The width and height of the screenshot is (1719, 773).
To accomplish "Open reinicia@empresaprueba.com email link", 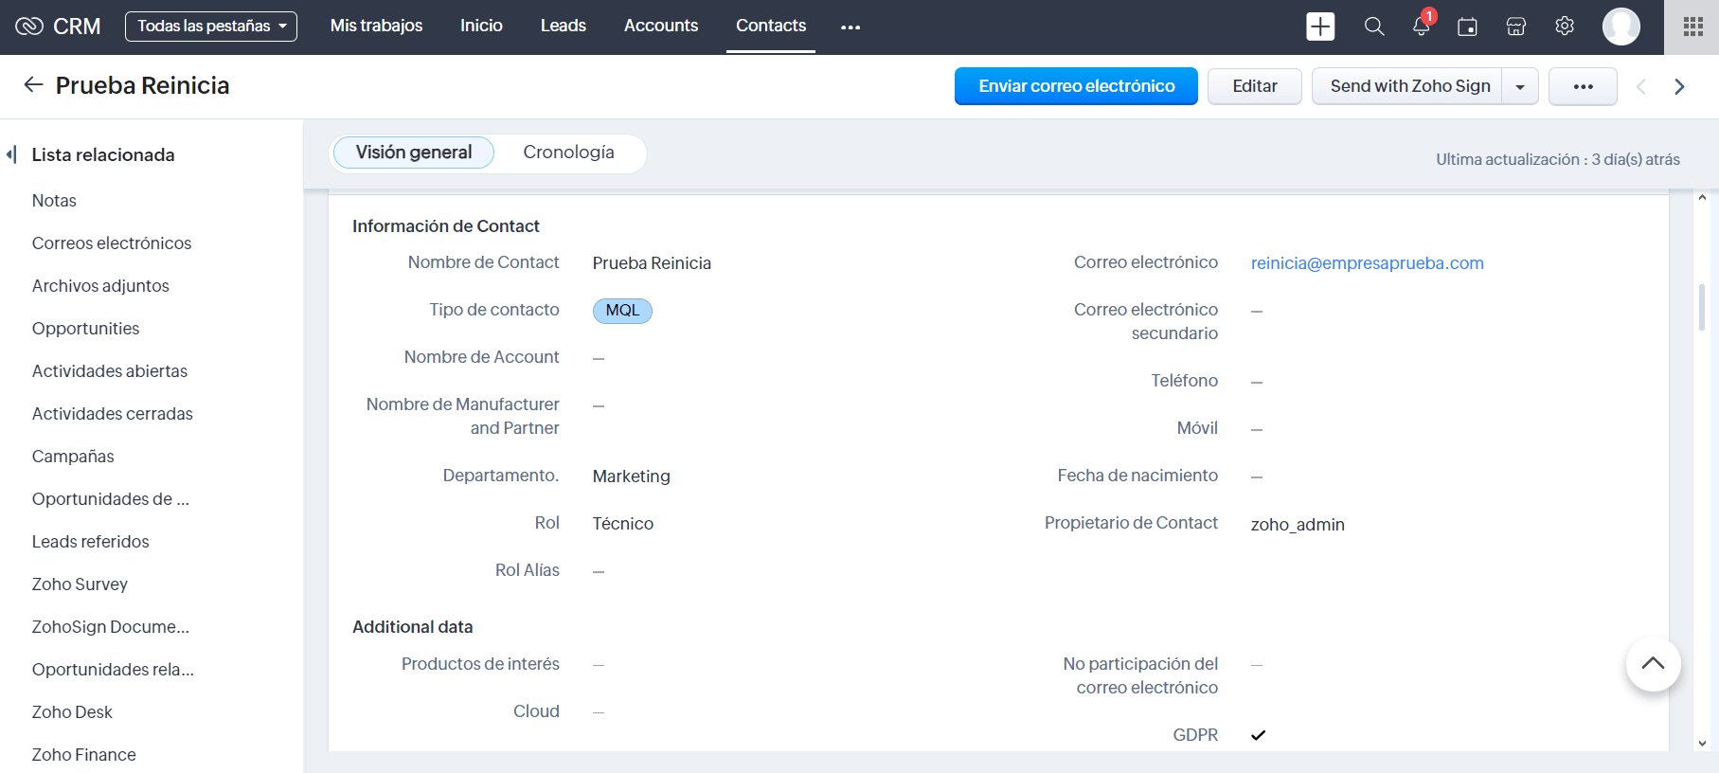I will [x=1367, y=263].
